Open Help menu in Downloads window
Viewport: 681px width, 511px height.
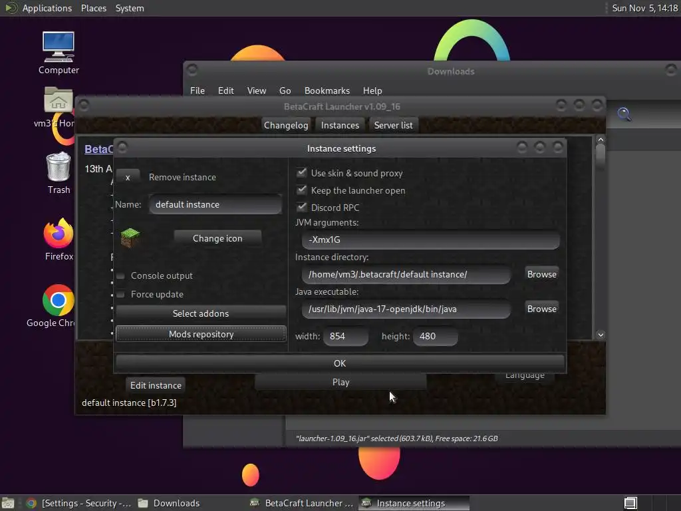pyautogui.click(x=372, y=90)
